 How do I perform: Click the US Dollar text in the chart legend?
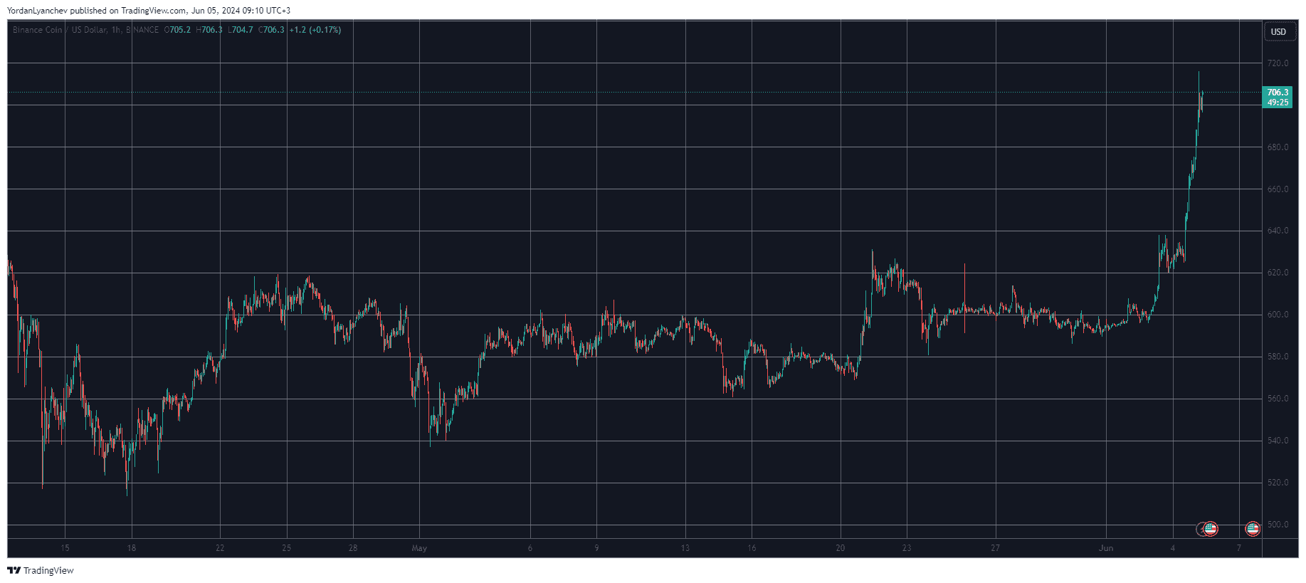[x=89, y=30]
